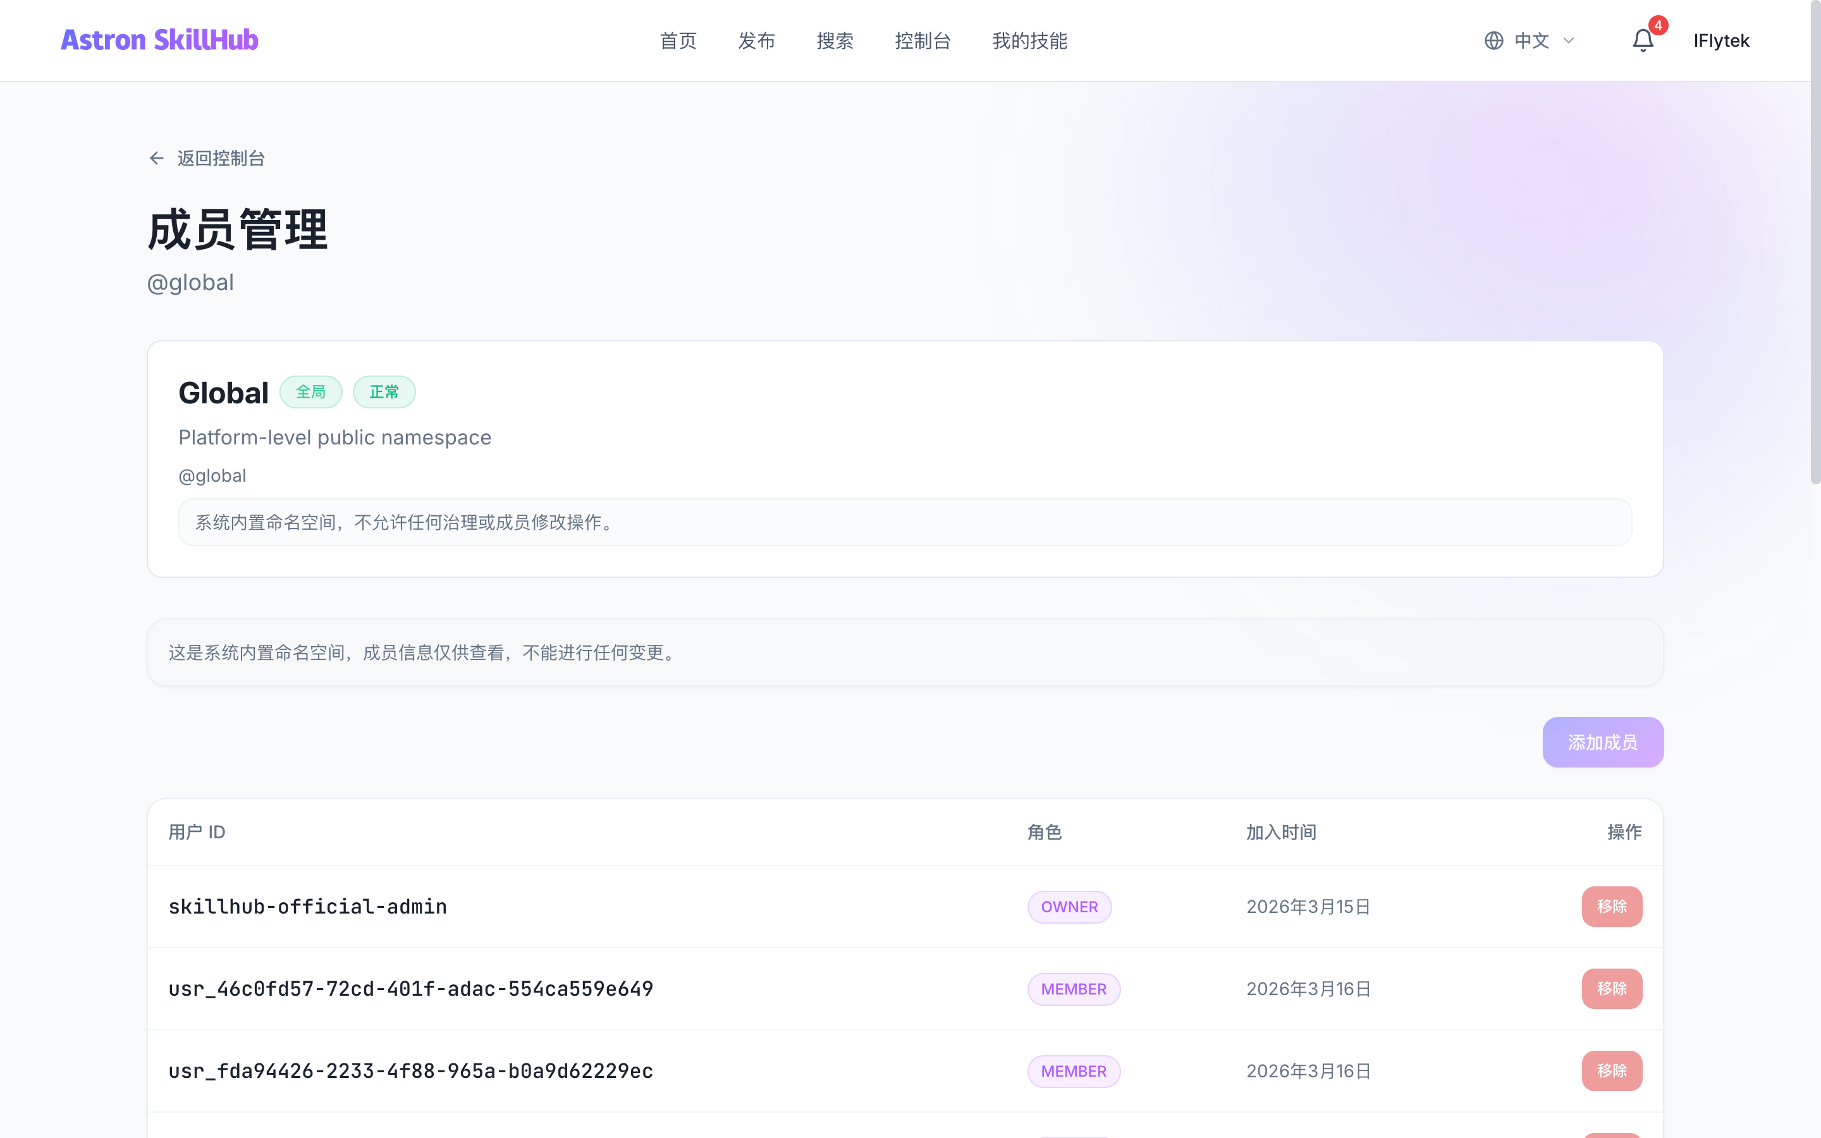Go to the 首页 nav item
Screen dimensions: 1821x1138
click(x=678, y=40)
